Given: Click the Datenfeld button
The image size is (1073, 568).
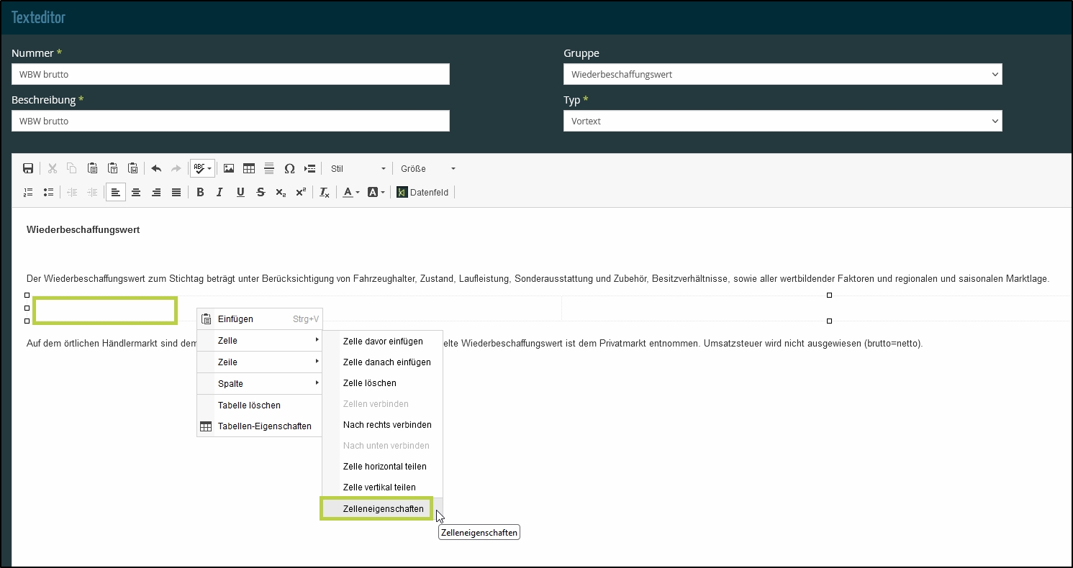Looking at the screenshot, I should click(422, 192).
